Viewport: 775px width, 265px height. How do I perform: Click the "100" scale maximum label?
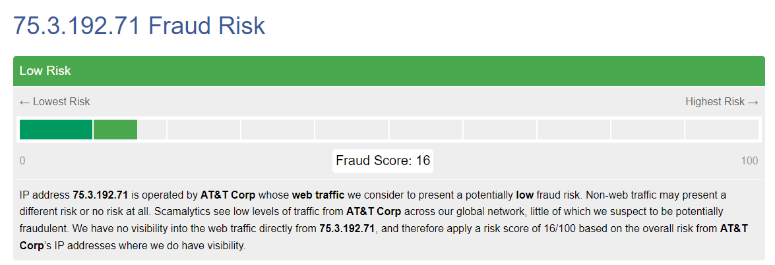(749, 161)
